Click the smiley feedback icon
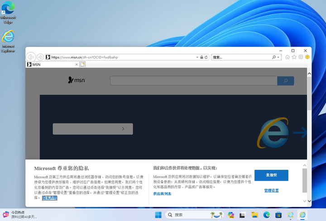The image size is (326, 221). 307,57
